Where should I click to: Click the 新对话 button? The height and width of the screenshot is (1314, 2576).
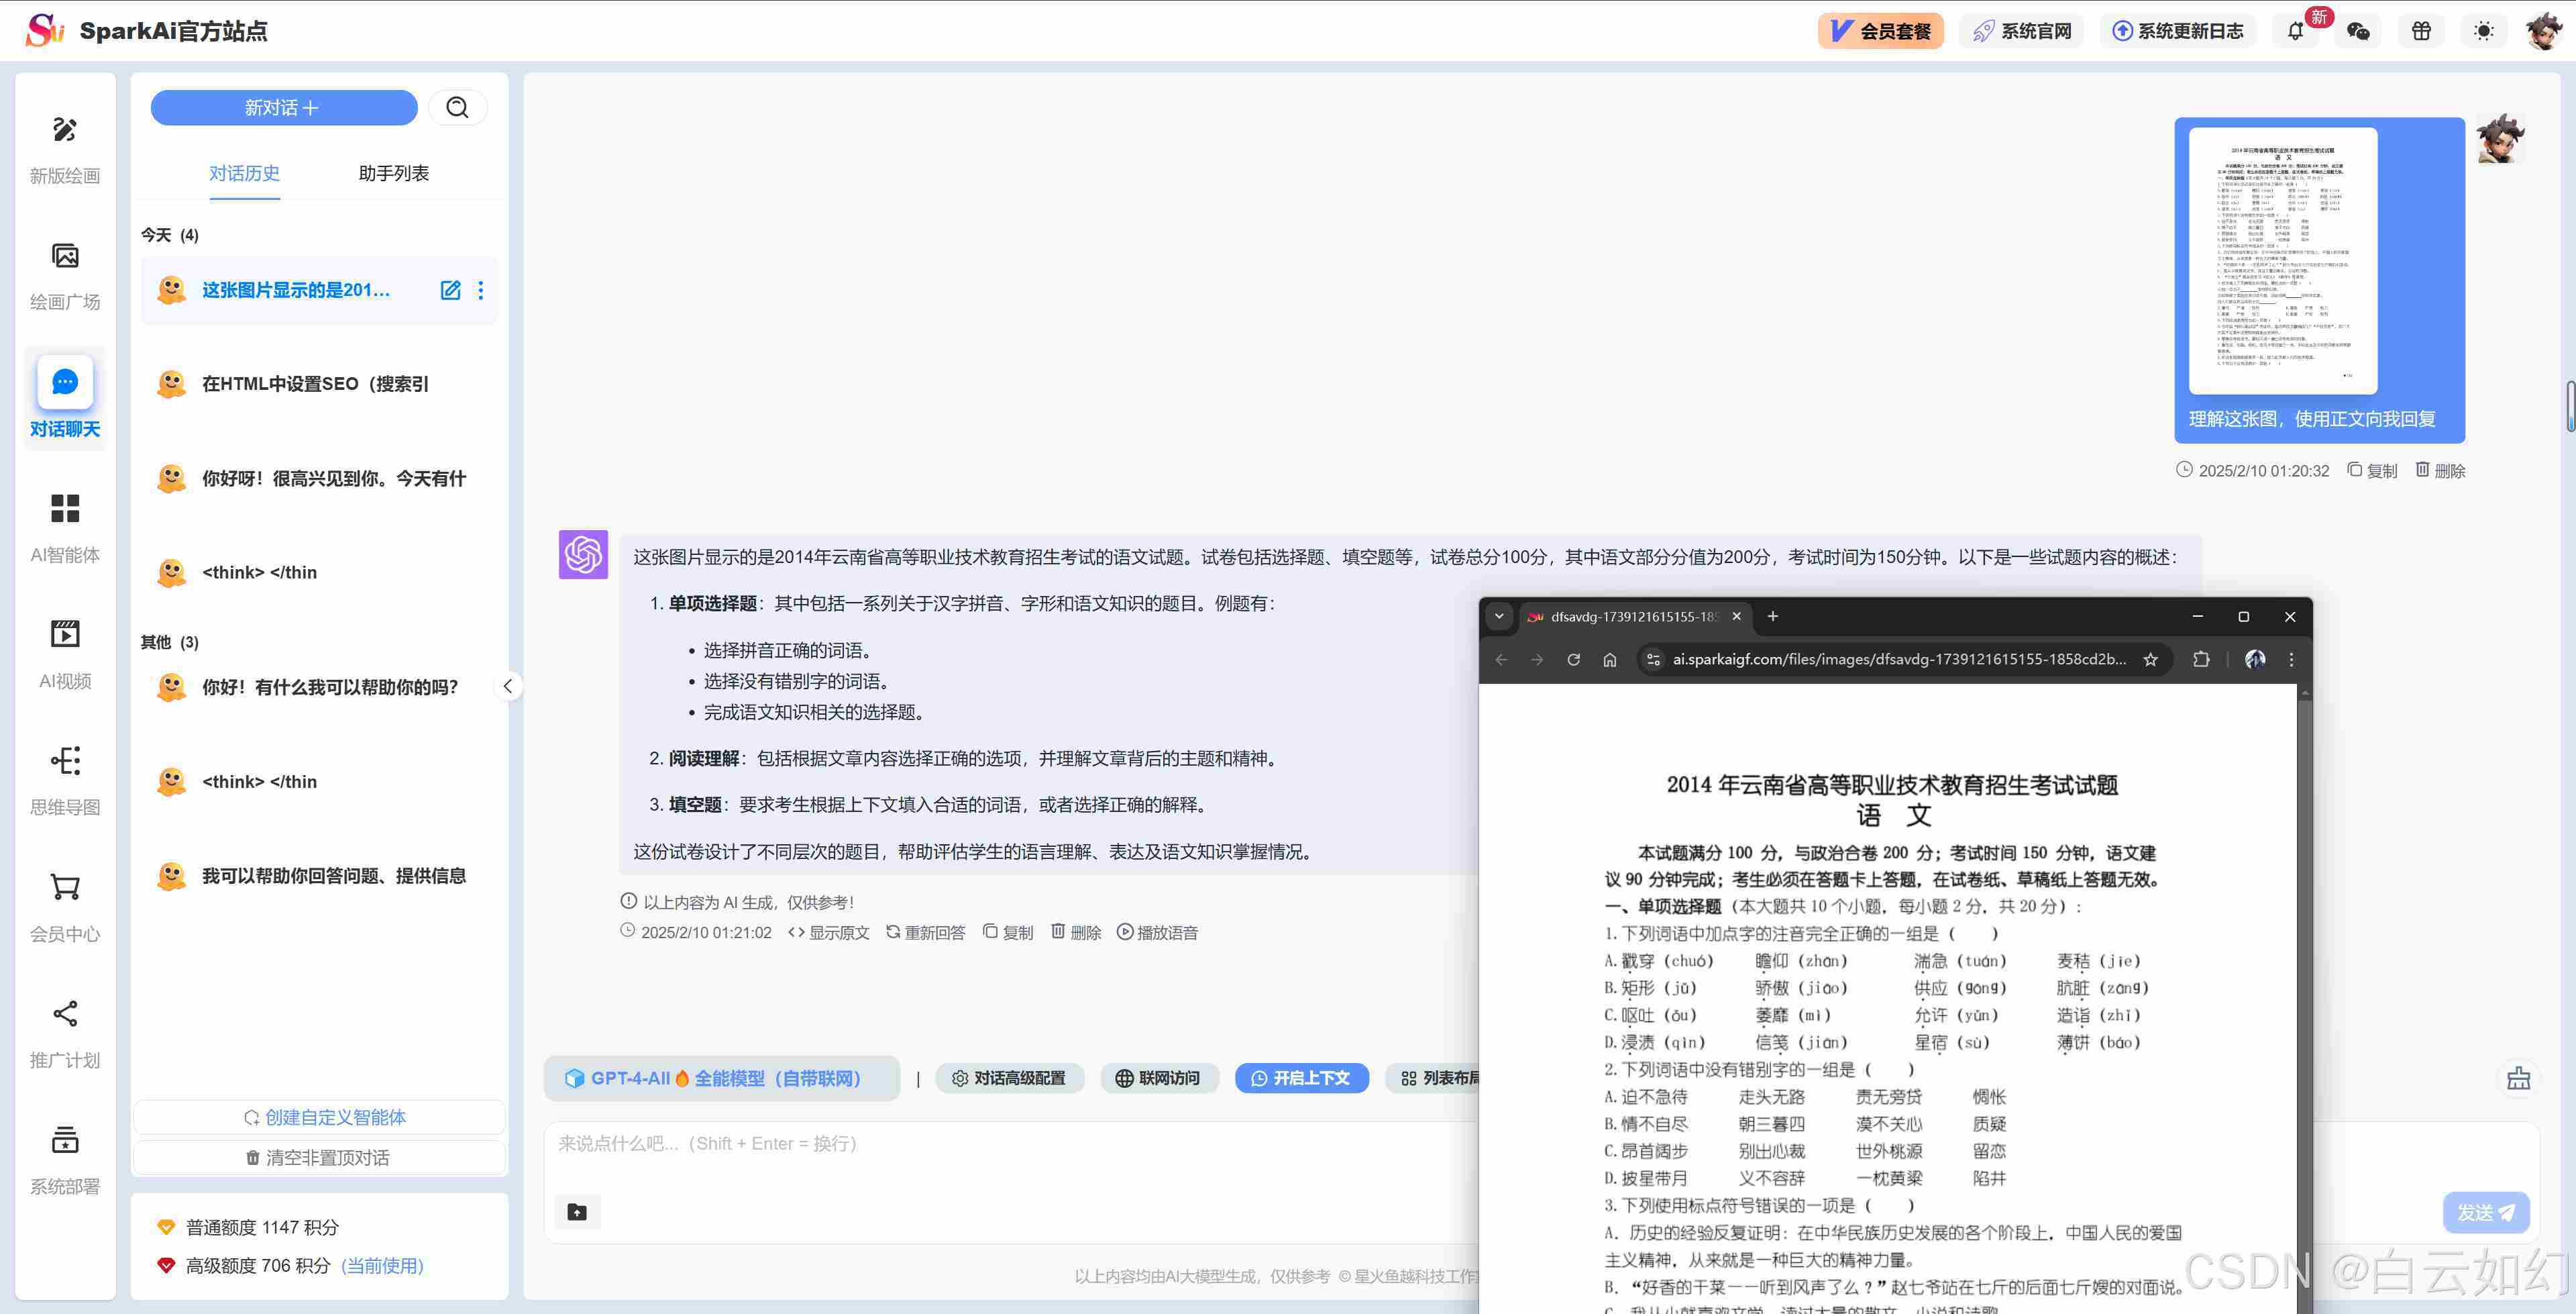283,107
